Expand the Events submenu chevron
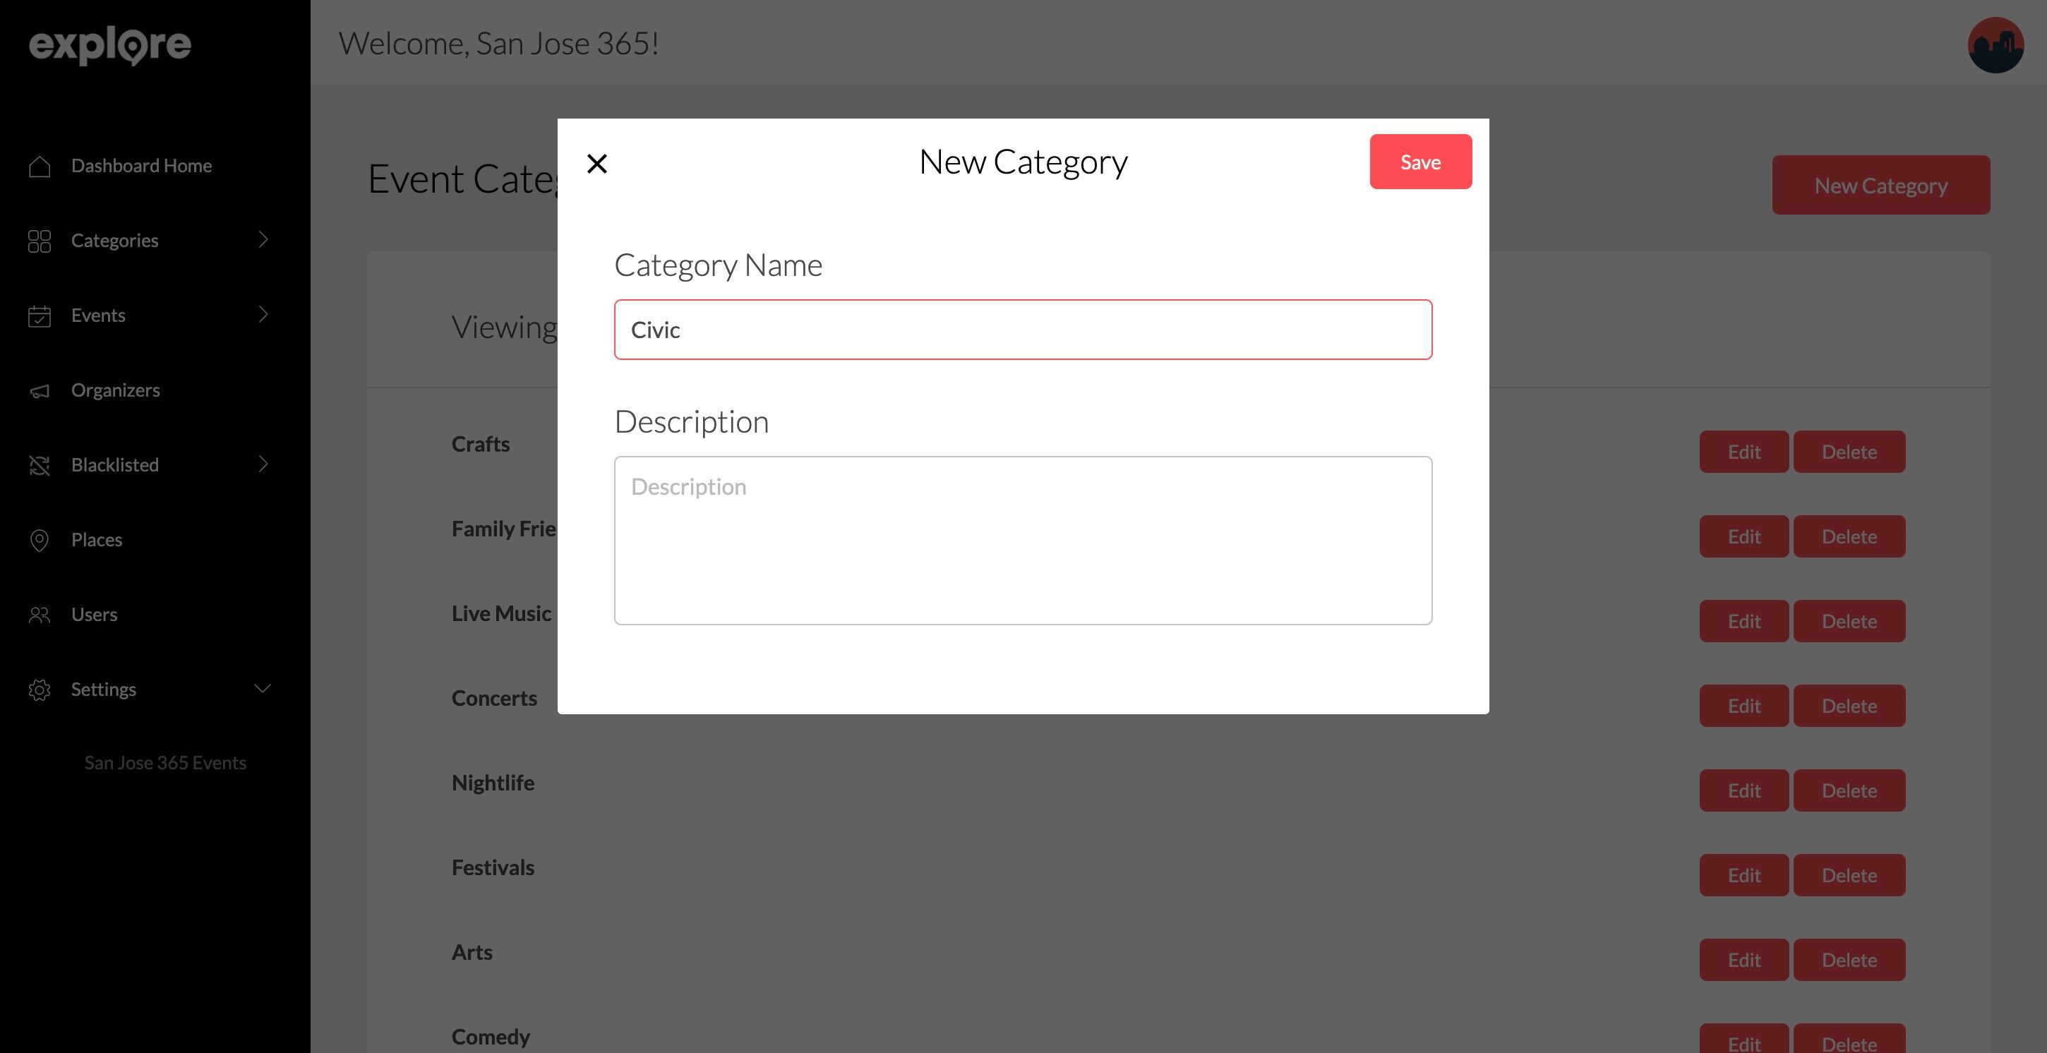The width and height of the screenshot is (2047, 1053). click(x=264, y=314)
